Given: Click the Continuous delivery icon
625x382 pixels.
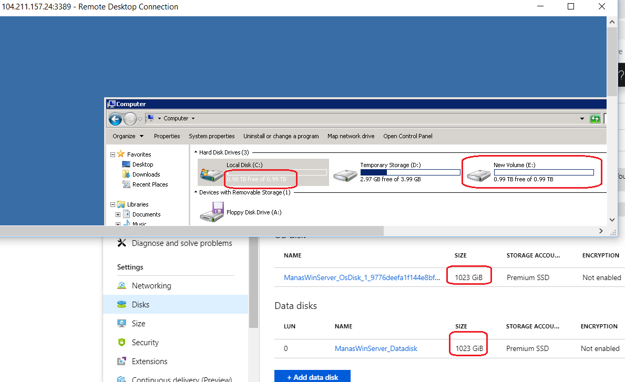Looking at the screenshot, I should (x=121, y=379).
